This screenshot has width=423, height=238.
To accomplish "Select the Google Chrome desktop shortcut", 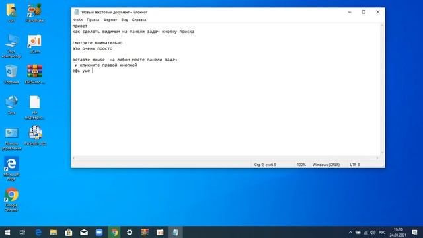I will coord(11,200).
